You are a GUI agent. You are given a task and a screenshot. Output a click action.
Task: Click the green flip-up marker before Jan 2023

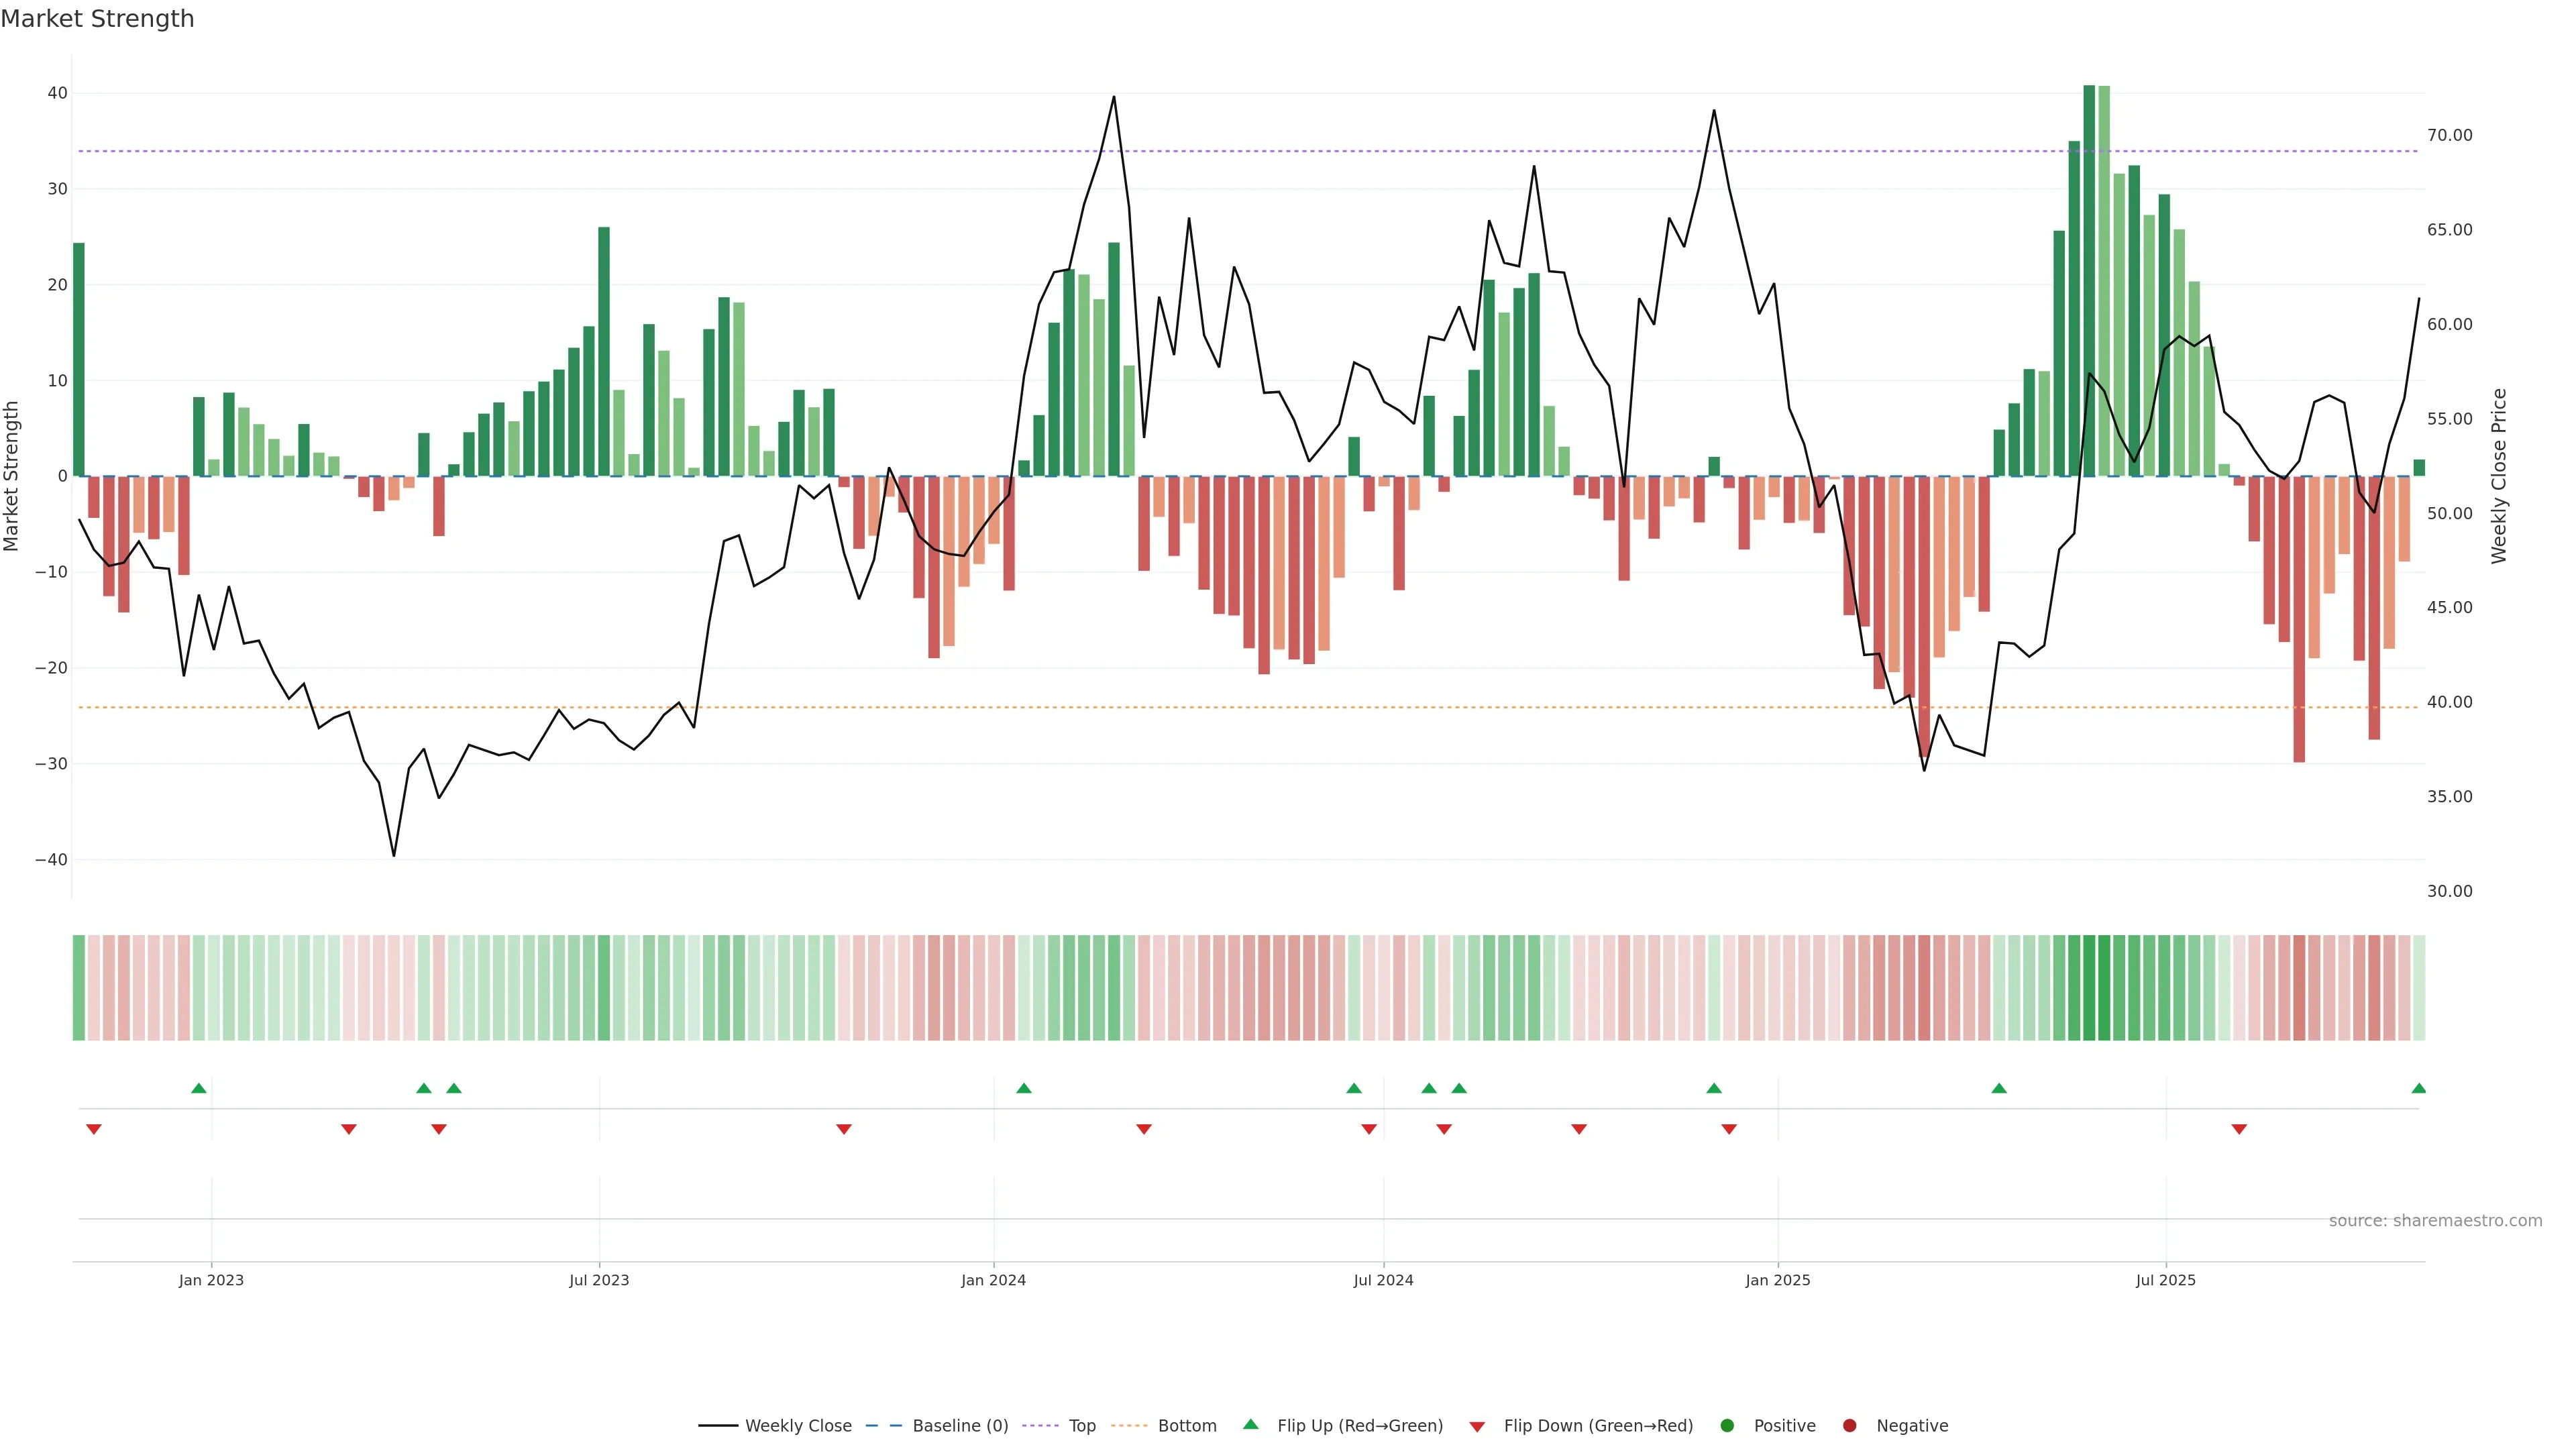point(199,1088)
